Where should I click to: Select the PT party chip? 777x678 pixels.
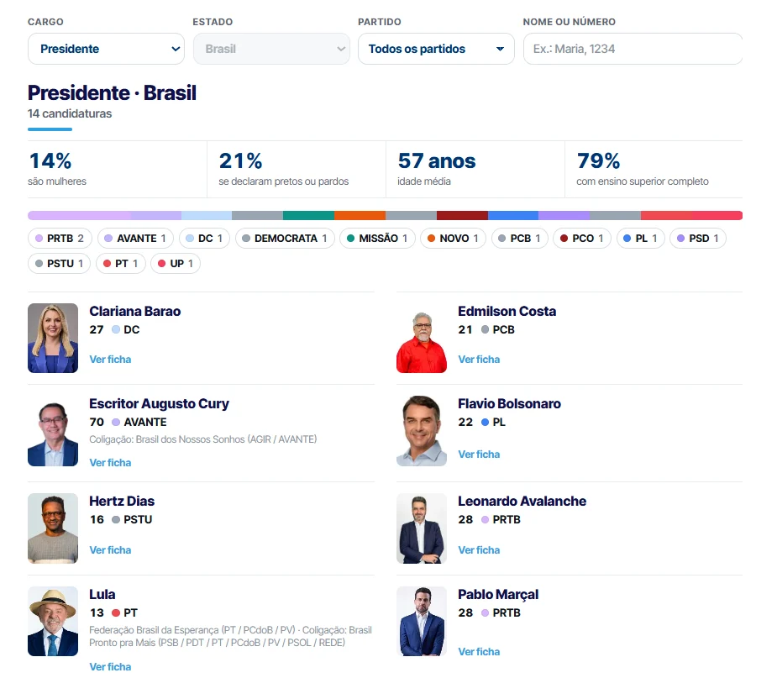pyautogui.click(x=120, y=264)
